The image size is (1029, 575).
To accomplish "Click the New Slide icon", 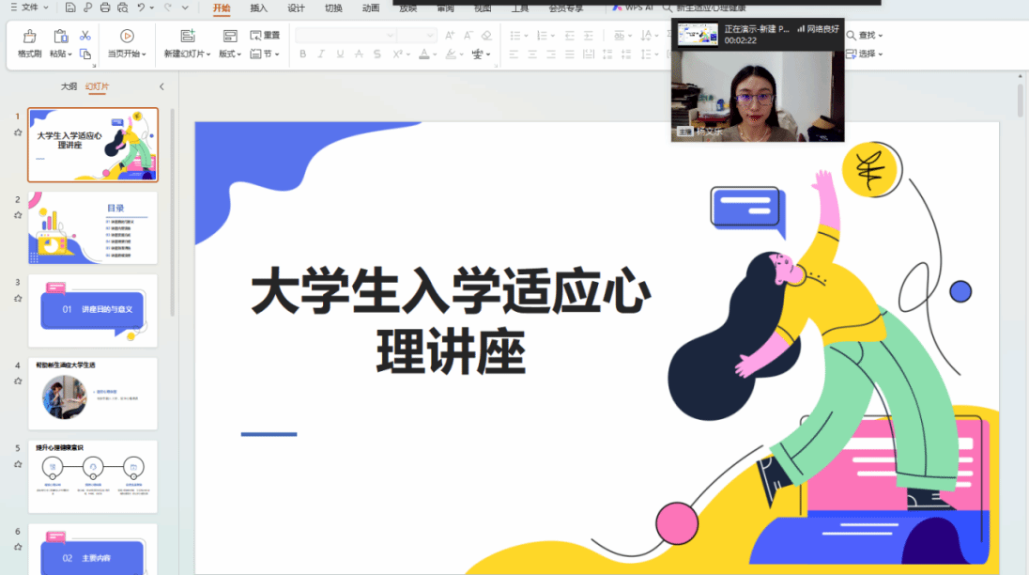I will [185, 37].
